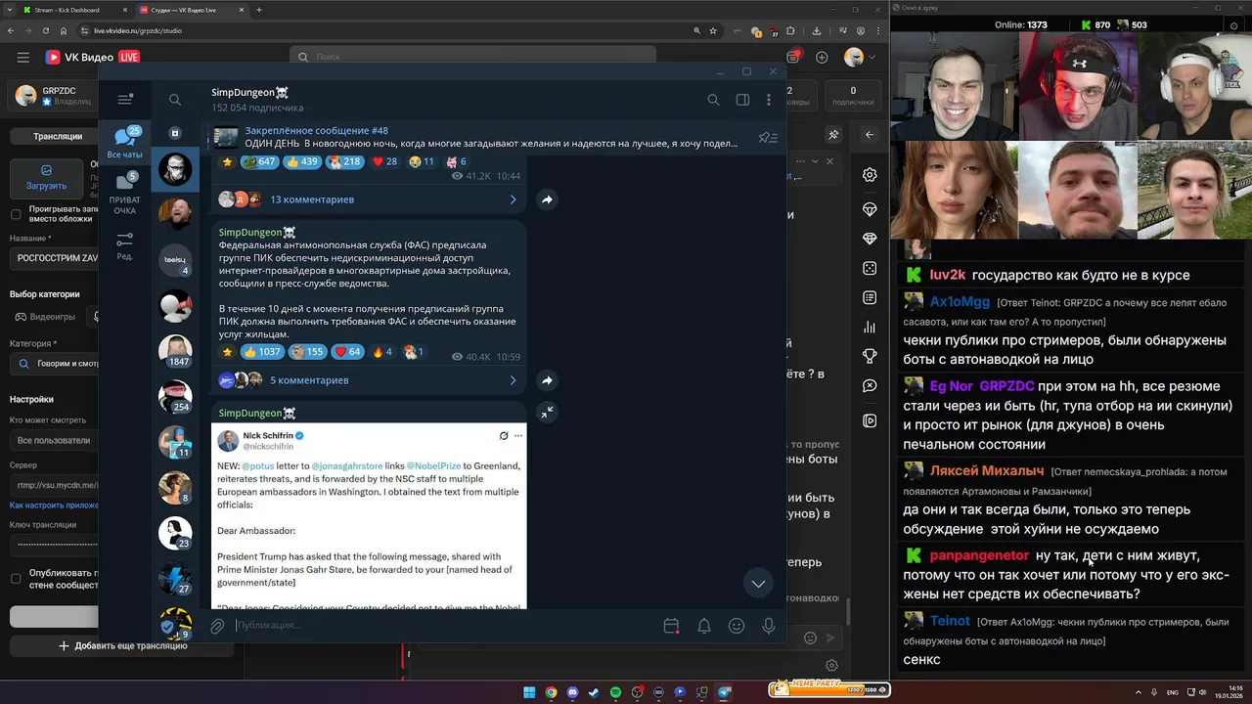Screen dimensions: 1252x704
Task: Open SimpDungeon channel three-dot menu
Action: coord(769,100)
